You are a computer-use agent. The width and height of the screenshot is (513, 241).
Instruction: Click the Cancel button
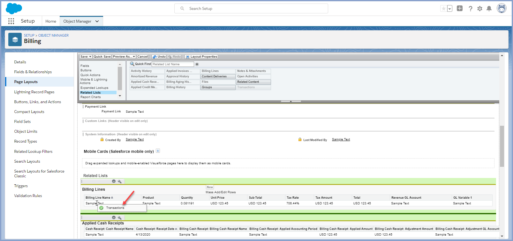click(143, 57)
